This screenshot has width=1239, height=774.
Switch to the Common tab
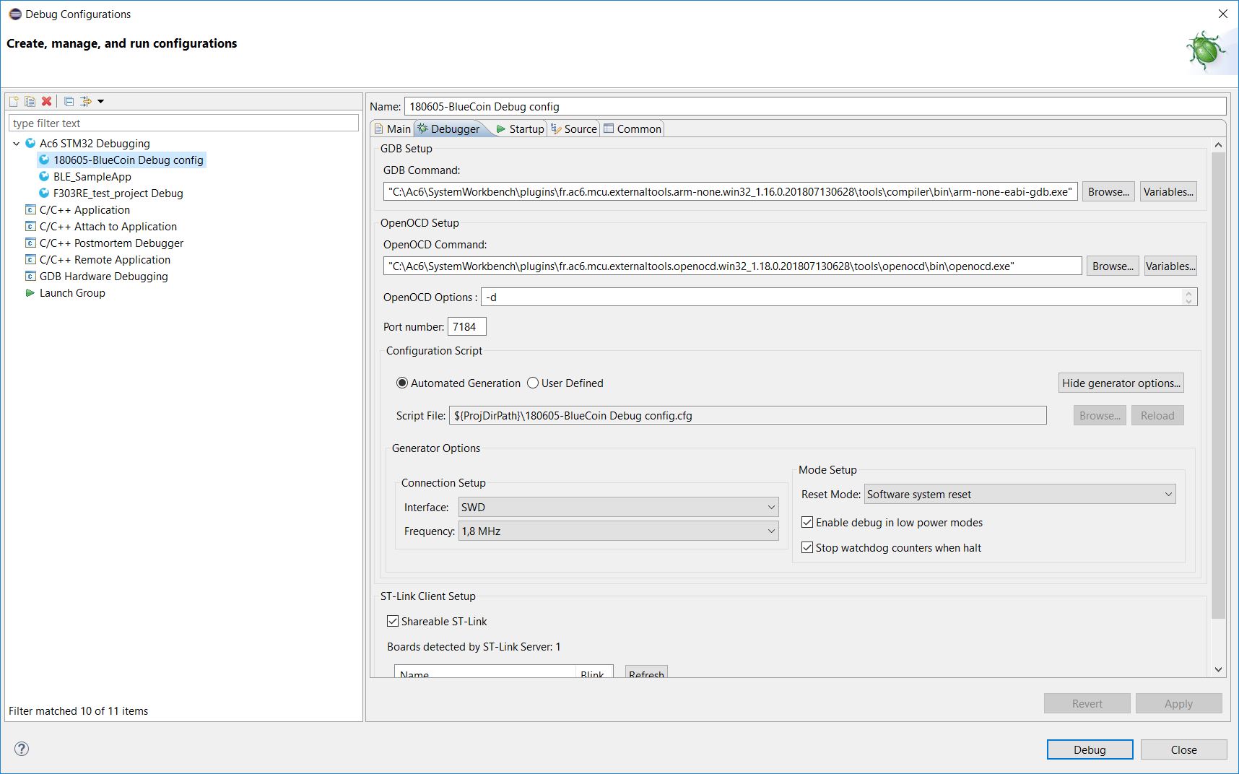tap(632, 129)
